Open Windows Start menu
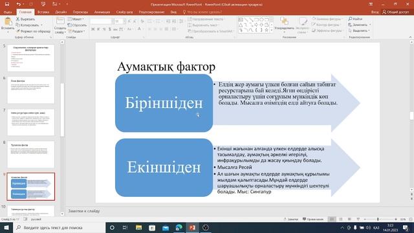The height and width of the screenshot is (233, 414). (x=6, y=227)
